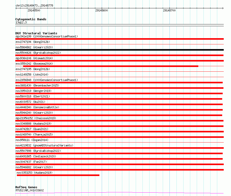This screenshot has width=231, height=196.
Task: Select nsv3353253 (Audano2019) label
Action: pos(35,173)
